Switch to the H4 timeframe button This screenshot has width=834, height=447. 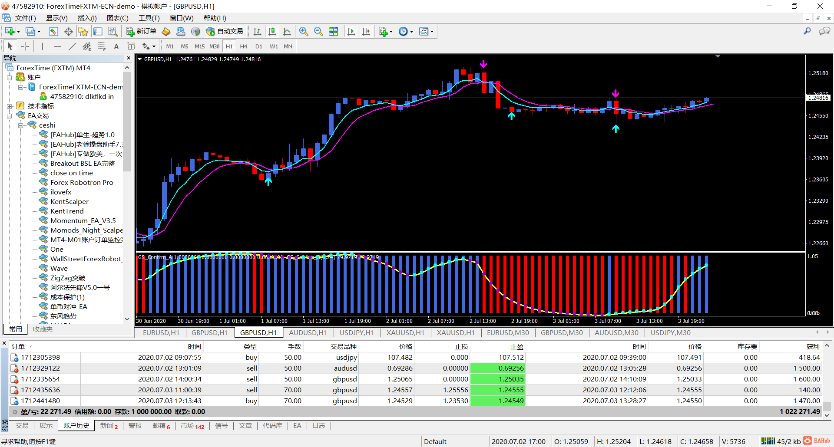(243, 46)
